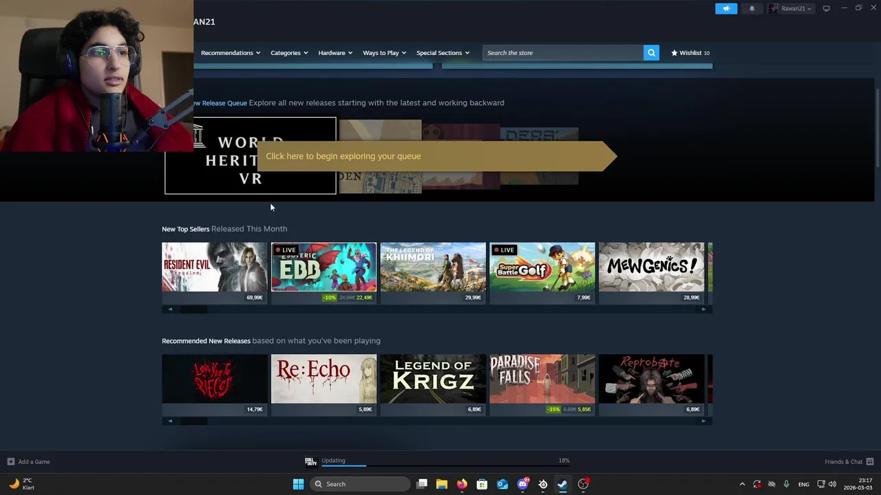Click the page vertical scrollbar
The width and height of the screenshot is (881, 495).
coord(877,128)
